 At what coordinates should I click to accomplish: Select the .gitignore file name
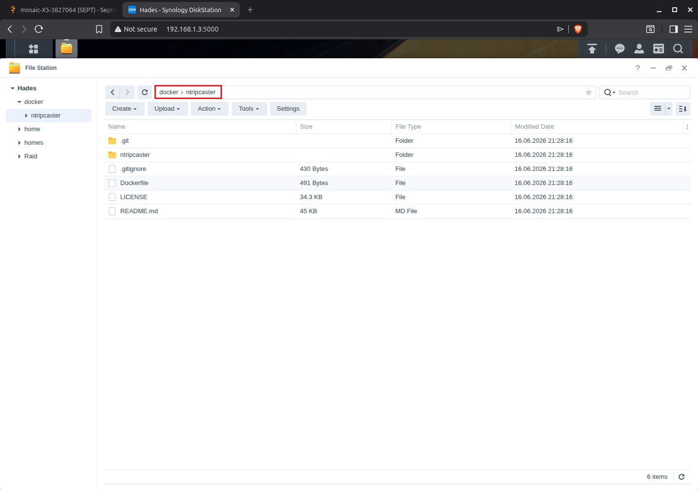[133, 169]
